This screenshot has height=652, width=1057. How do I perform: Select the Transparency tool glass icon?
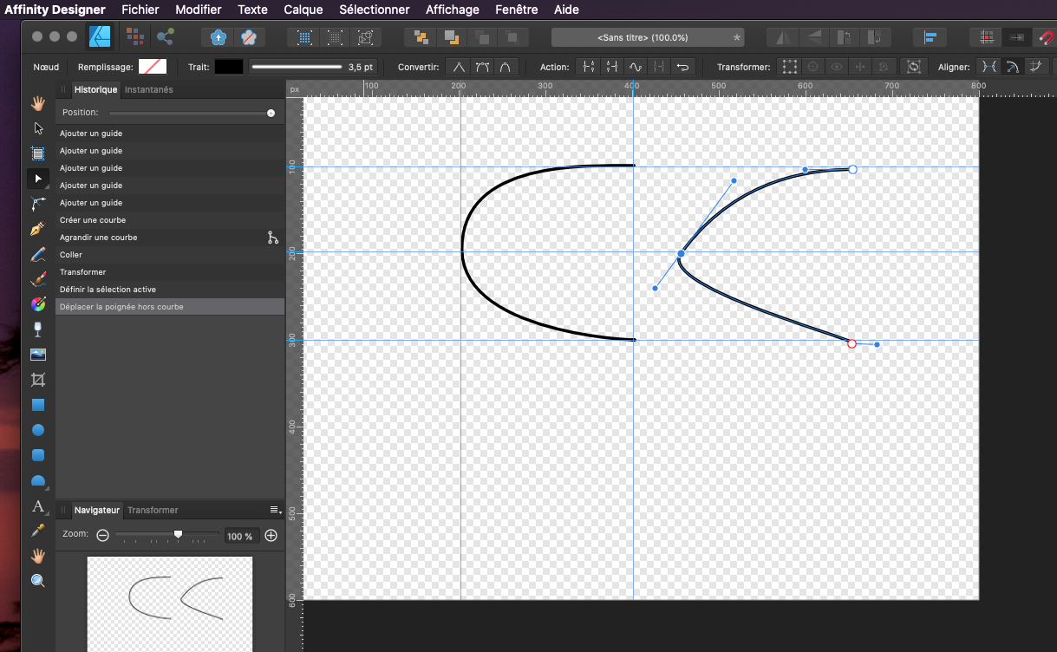click(38, 329)
